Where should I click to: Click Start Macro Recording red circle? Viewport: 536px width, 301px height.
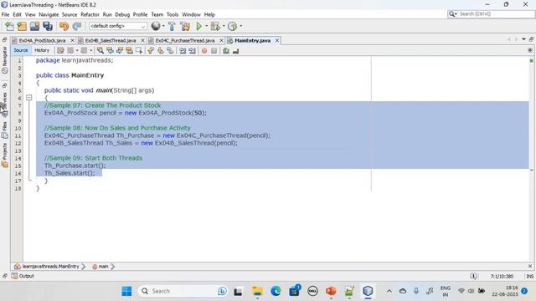[204, 50]
